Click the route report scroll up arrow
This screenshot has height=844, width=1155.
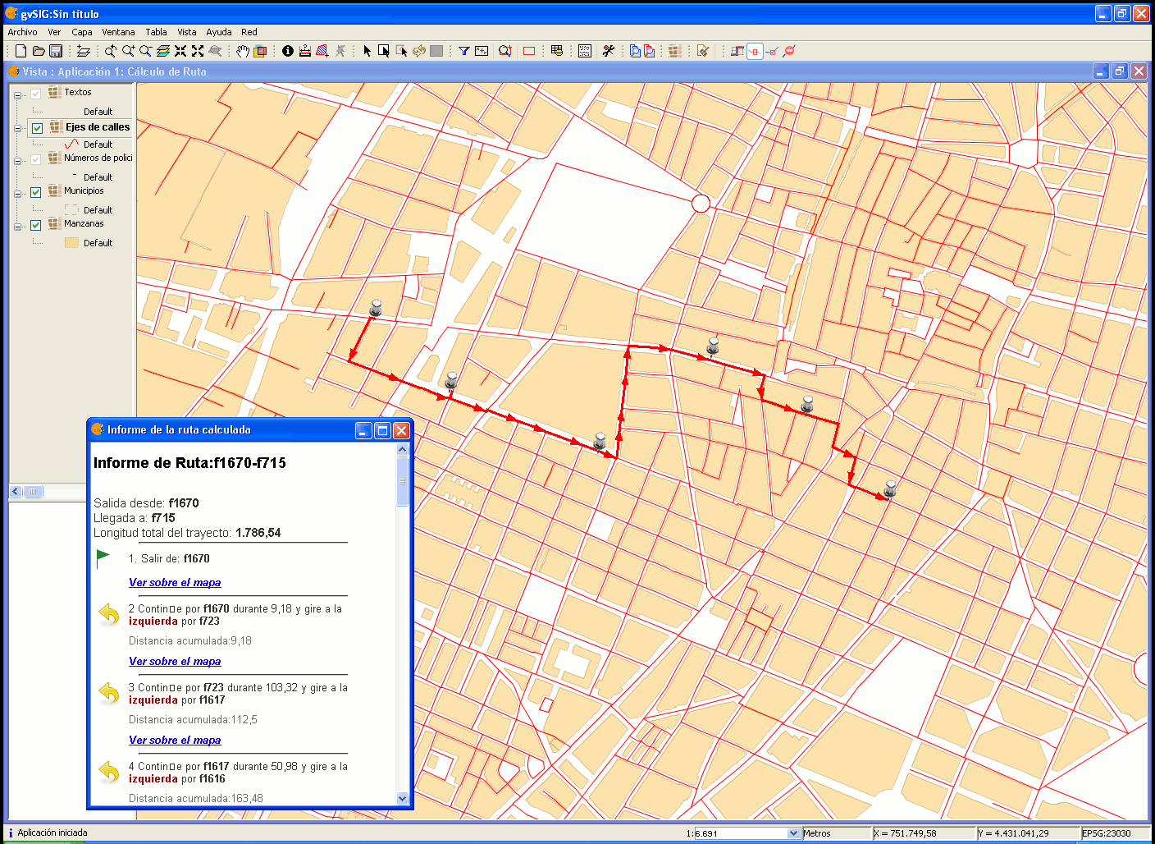[x=402, y=449]
